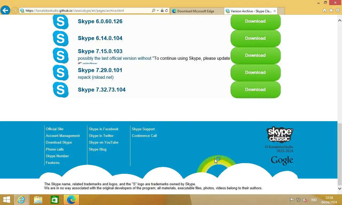Click the 'repack (rsload.net)' note
Image resolution: width=342 pixels, height=205 pixels.
tap(96, 77)
